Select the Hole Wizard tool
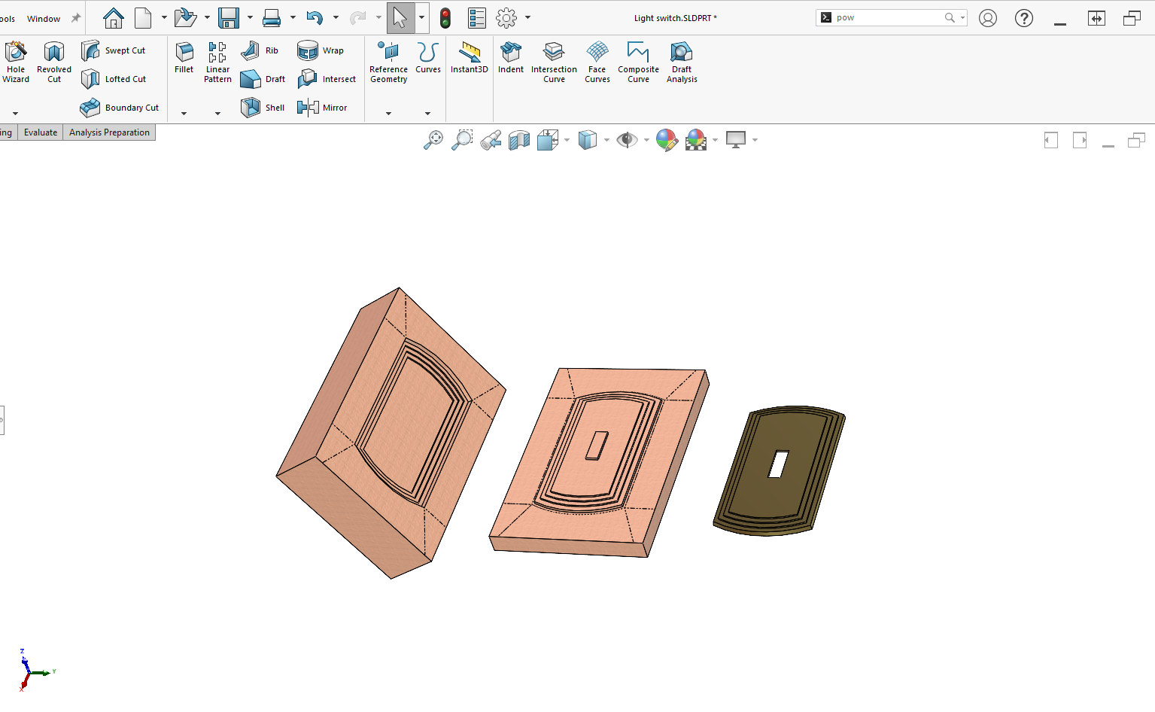Viewport: 1155px width, 712px height. click(x=16, y=62)
